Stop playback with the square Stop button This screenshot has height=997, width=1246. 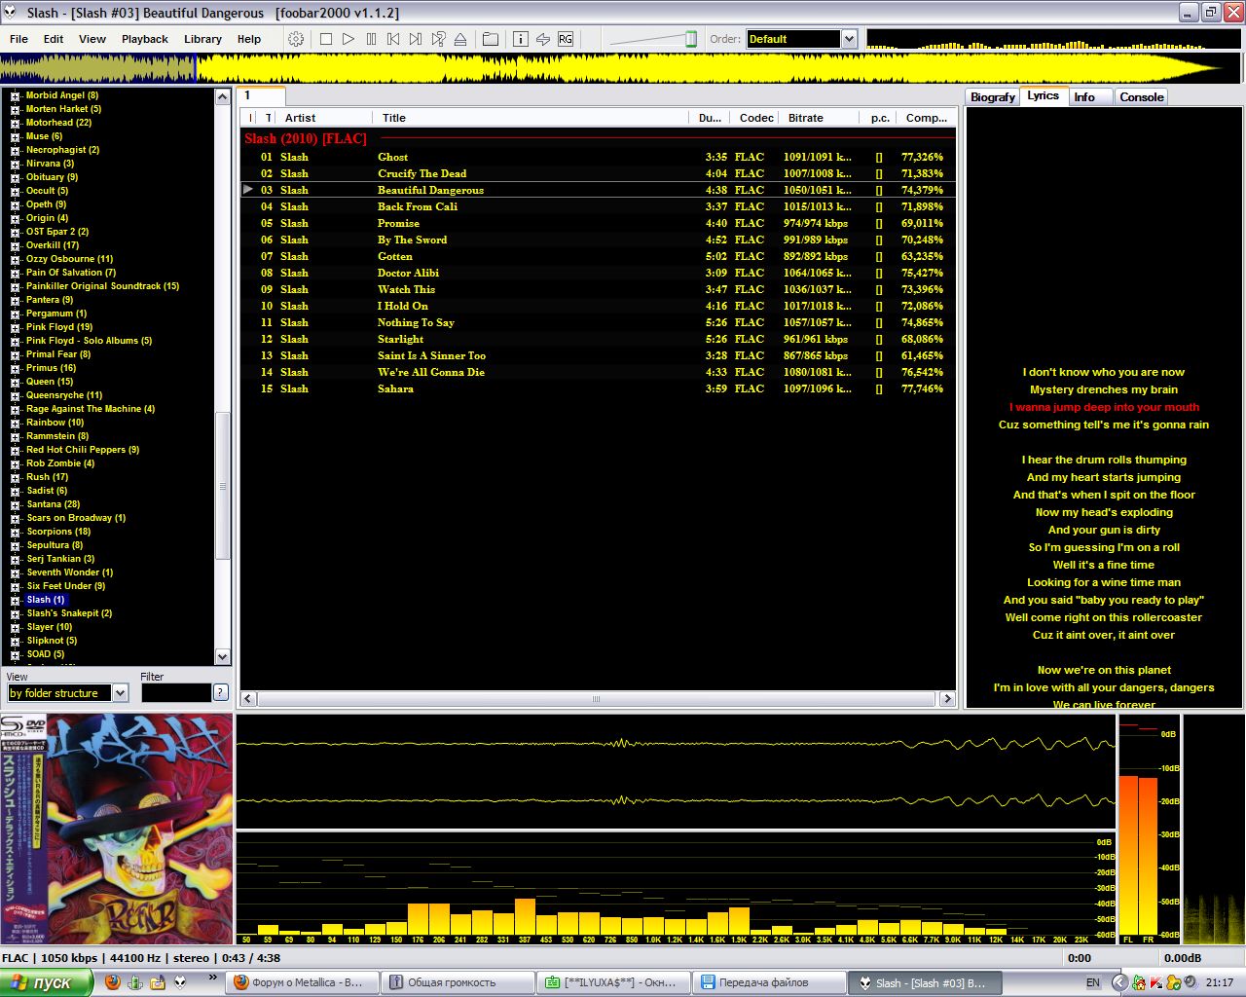[x=326, y=39]
